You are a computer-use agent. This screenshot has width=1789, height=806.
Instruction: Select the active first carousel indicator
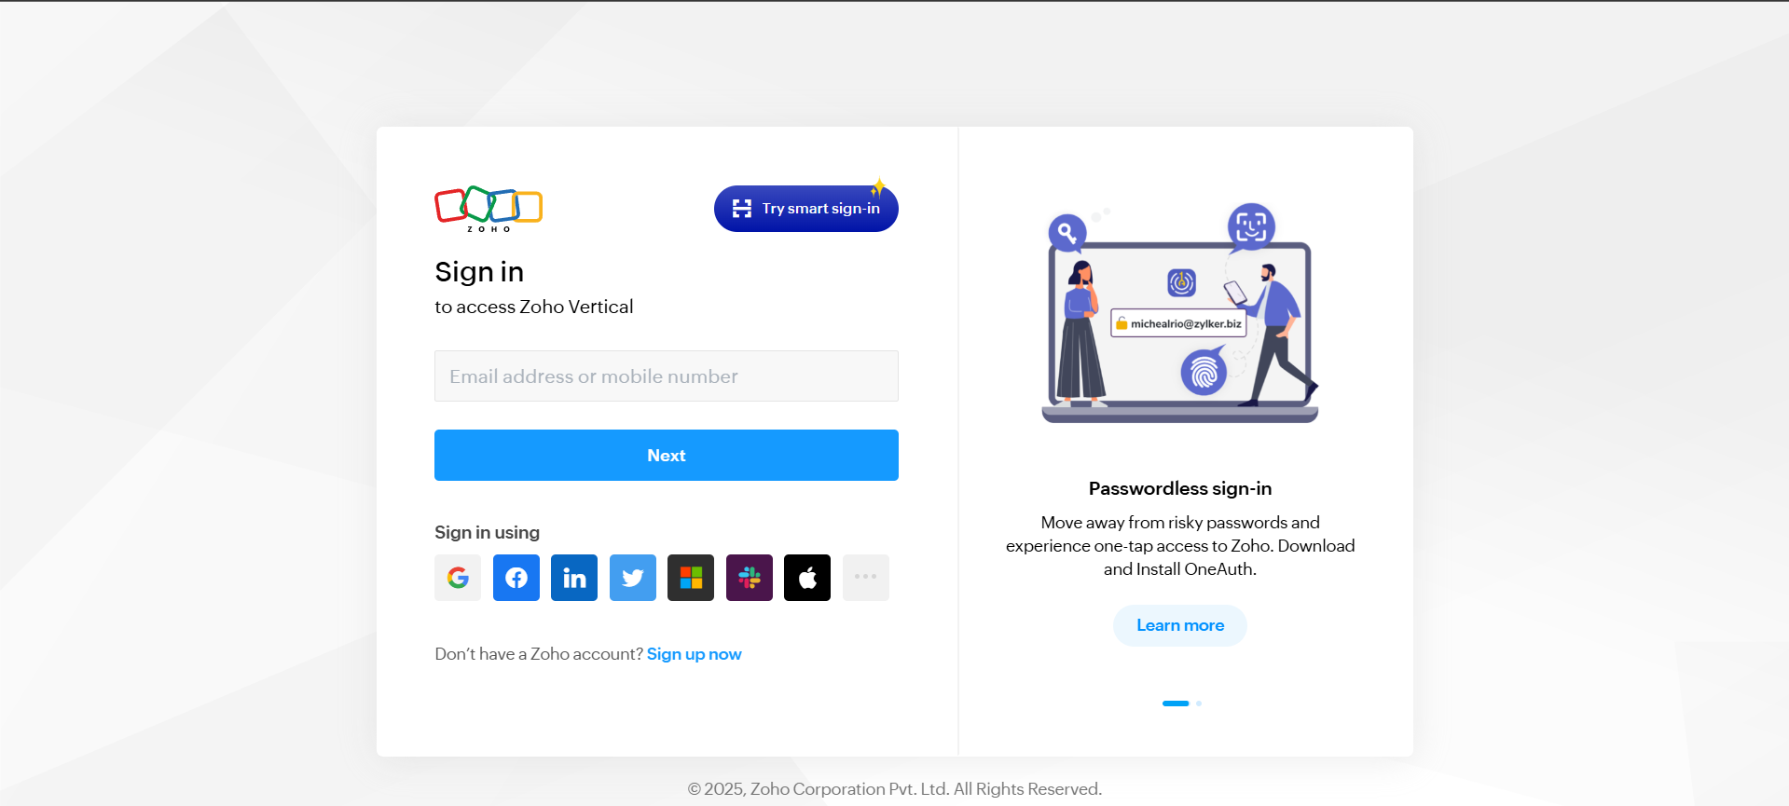(x=1176, y=704)
